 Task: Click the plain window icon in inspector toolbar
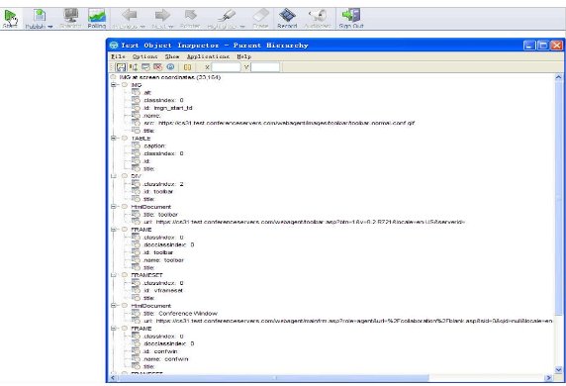pos(145,67)
